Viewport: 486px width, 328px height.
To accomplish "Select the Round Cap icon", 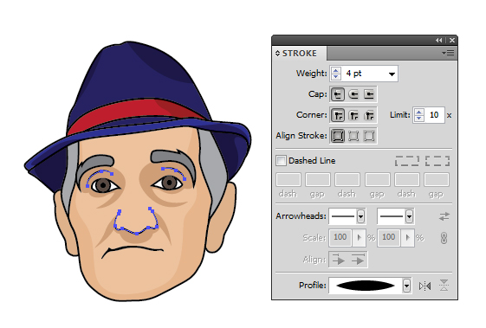I will [353, 94].
